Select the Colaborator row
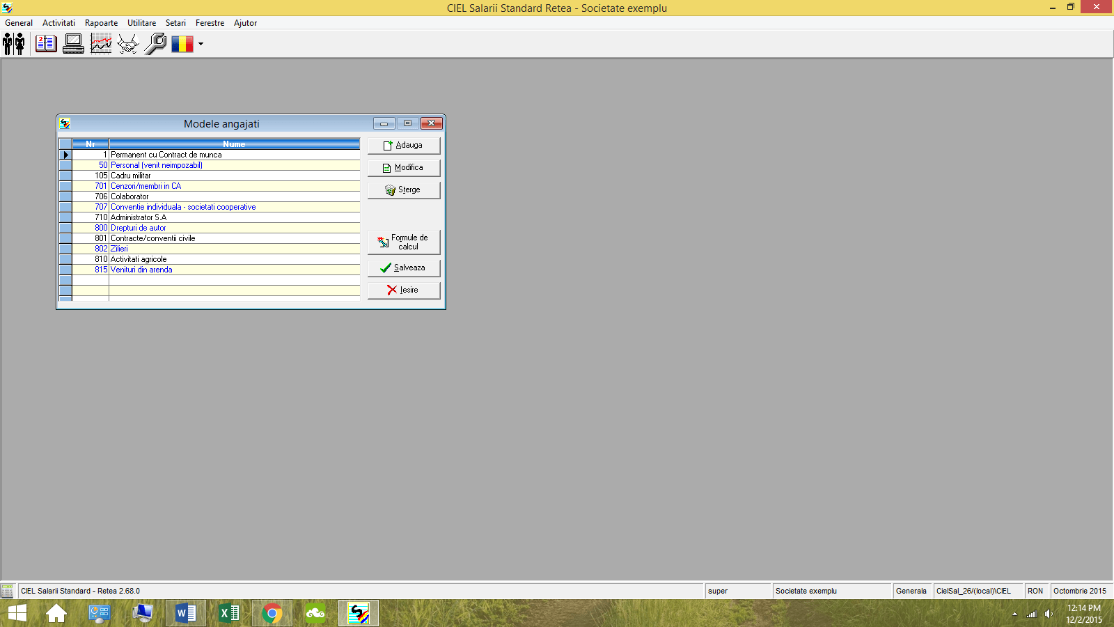This screenshot has width=1114, height=627. [216, 196]
